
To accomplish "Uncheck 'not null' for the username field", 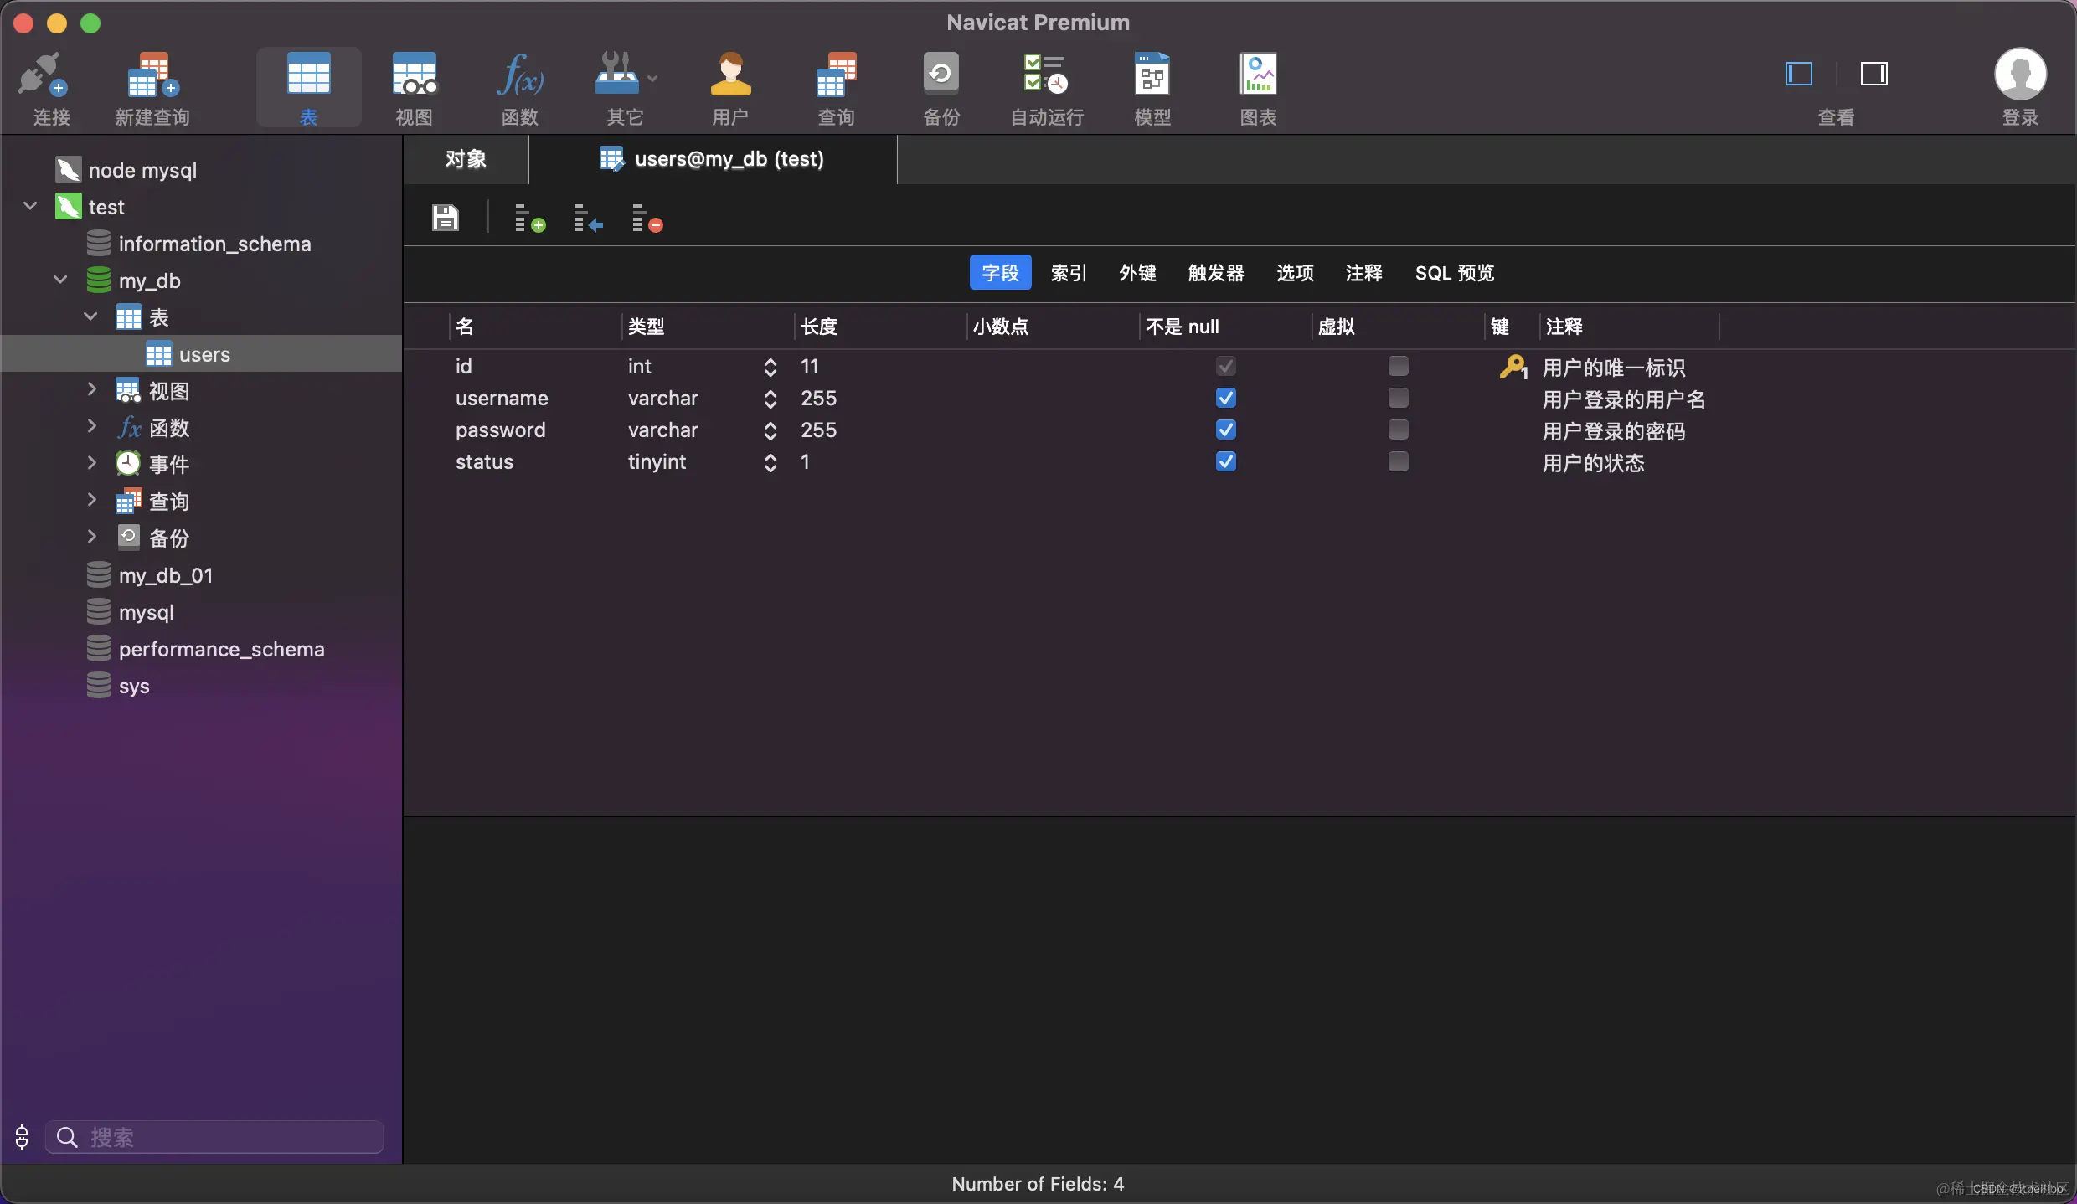I will tap(1225, 398).
